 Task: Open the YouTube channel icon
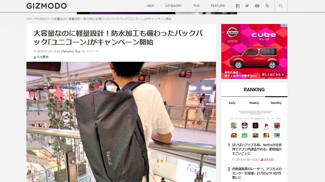[x=257, y=6]
